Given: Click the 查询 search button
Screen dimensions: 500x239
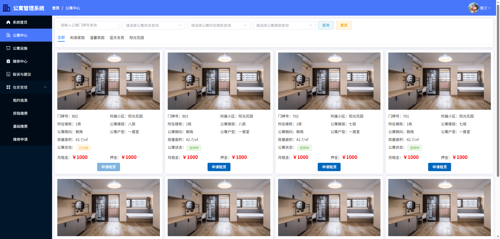Looking at the screenshot, I should (326, 25).
